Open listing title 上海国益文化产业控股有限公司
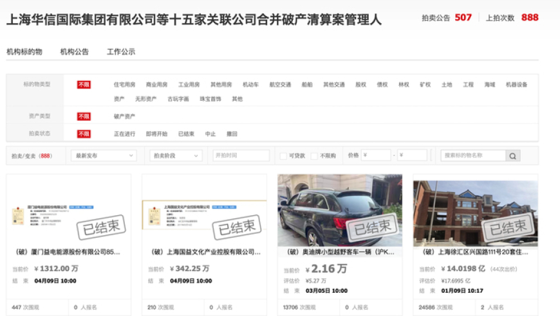Screen dimensions: 560x316 point(205,252)
